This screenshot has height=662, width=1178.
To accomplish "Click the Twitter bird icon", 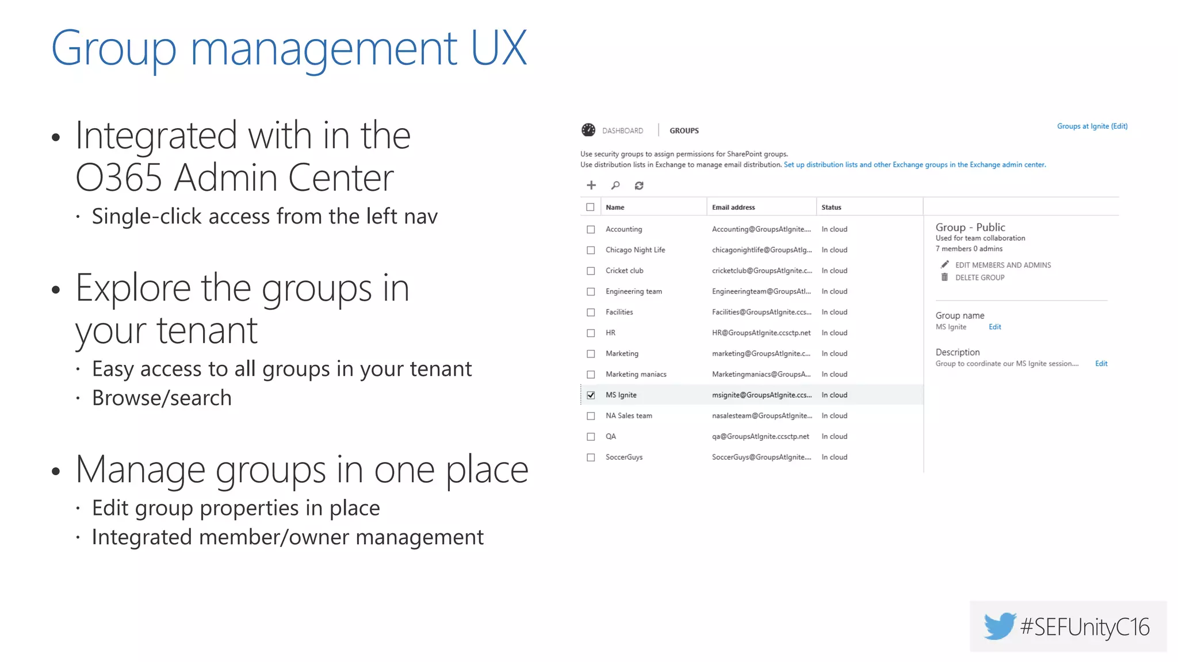I will 1000,626.
